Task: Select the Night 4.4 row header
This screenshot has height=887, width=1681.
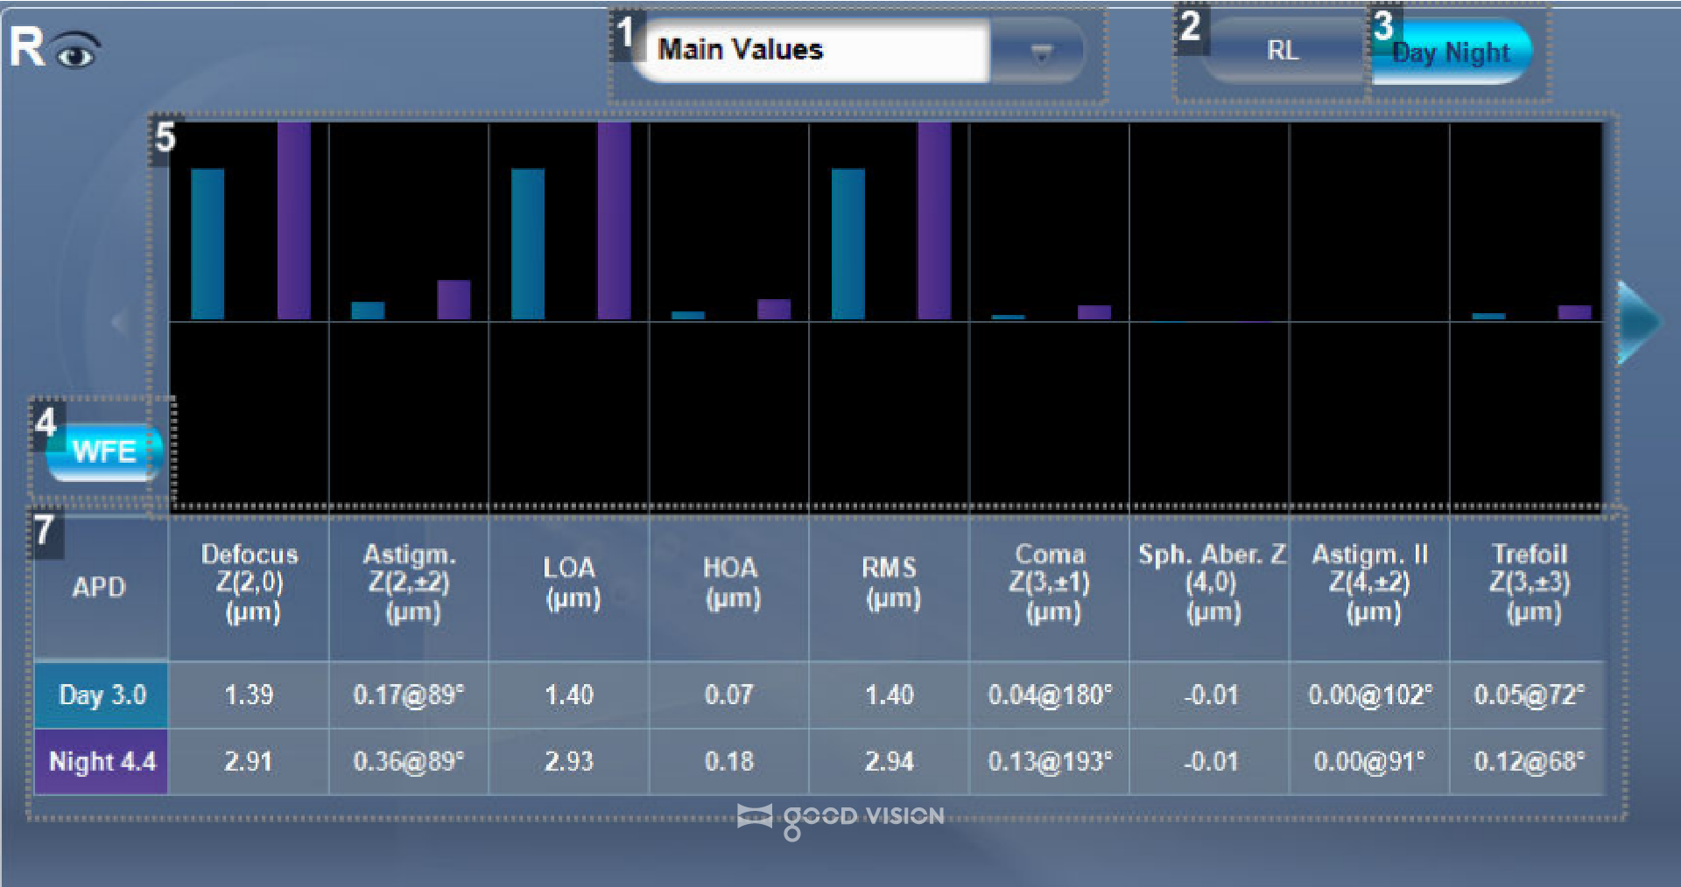Action: (x=102, y=762)
